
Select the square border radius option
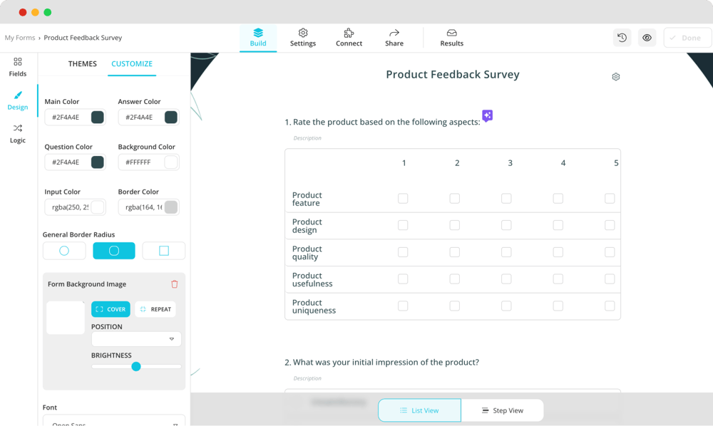coord(163,251)
